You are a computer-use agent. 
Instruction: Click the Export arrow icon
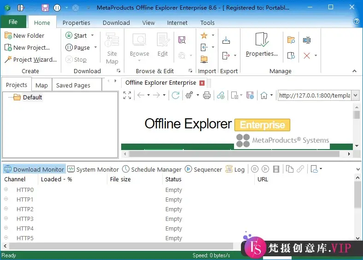pos(226,56)
